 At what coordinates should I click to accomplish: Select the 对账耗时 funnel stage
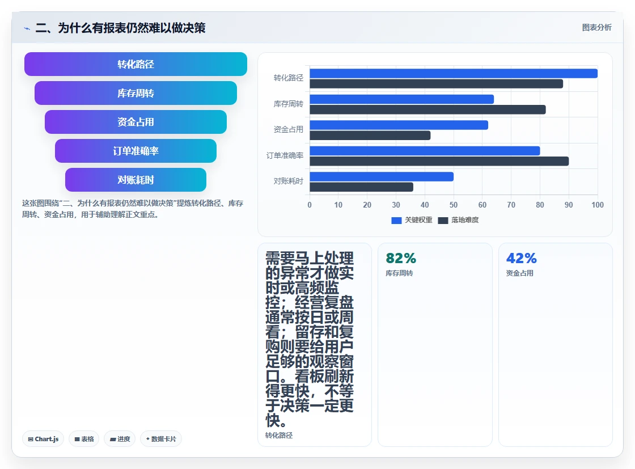tap(136, 180)
